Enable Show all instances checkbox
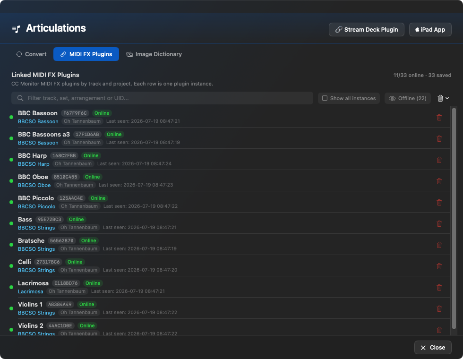Image resolution: width=463 pixels, height=359 pixels. click(325, 98)
